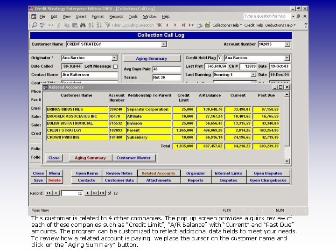Click the Access form icon beside File menu
This screenshot has height=252, width=336.
(x=34, y=16)
